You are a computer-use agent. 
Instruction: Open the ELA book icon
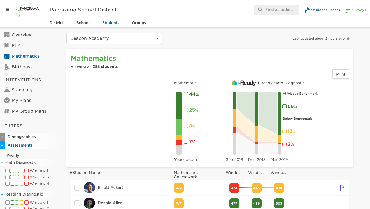tap(7, 45)
